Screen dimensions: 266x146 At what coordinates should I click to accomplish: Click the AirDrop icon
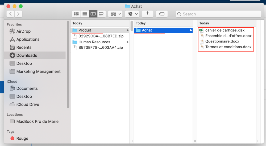(x=12, y=31)
